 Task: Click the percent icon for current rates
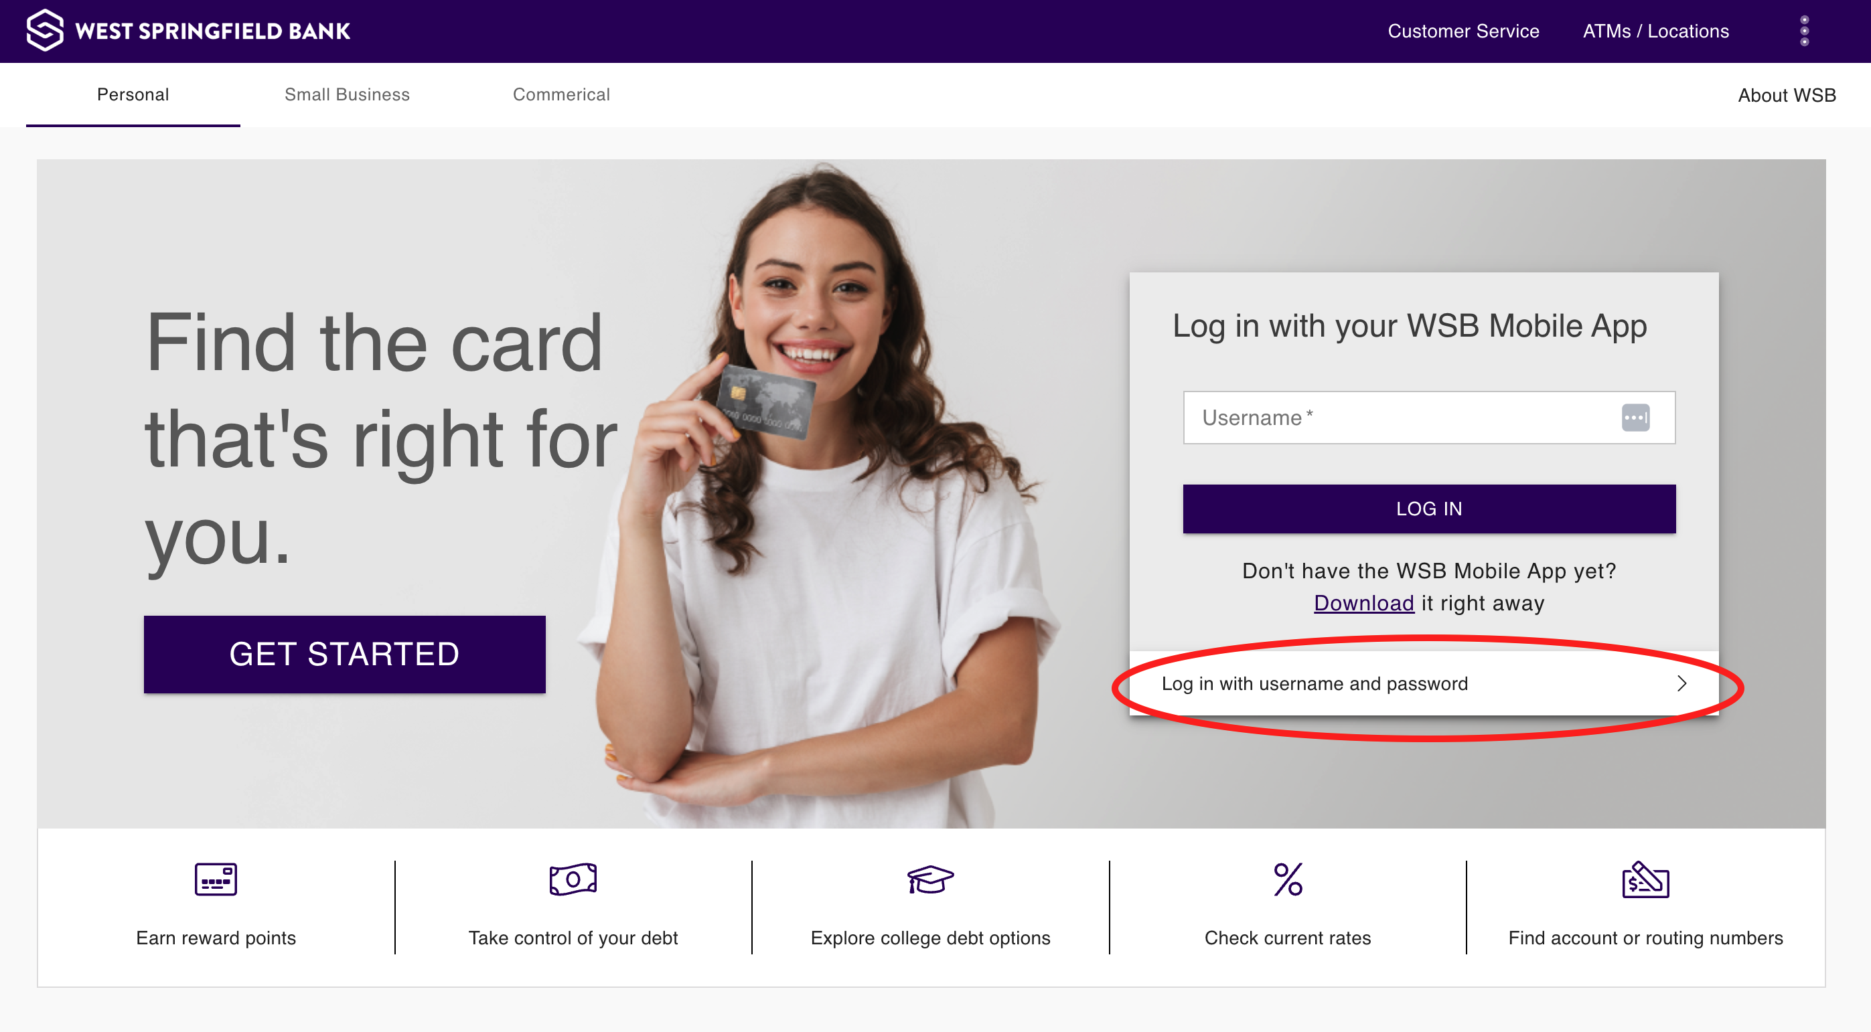[x=1288, y=879]
